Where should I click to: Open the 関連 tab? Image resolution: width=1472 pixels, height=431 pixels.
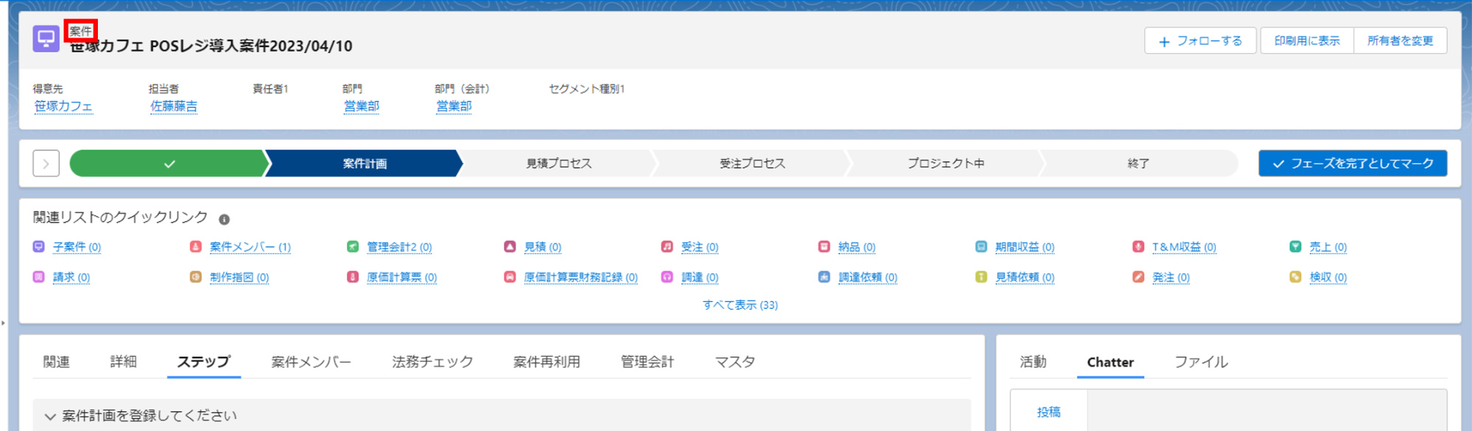coord(56,362)
